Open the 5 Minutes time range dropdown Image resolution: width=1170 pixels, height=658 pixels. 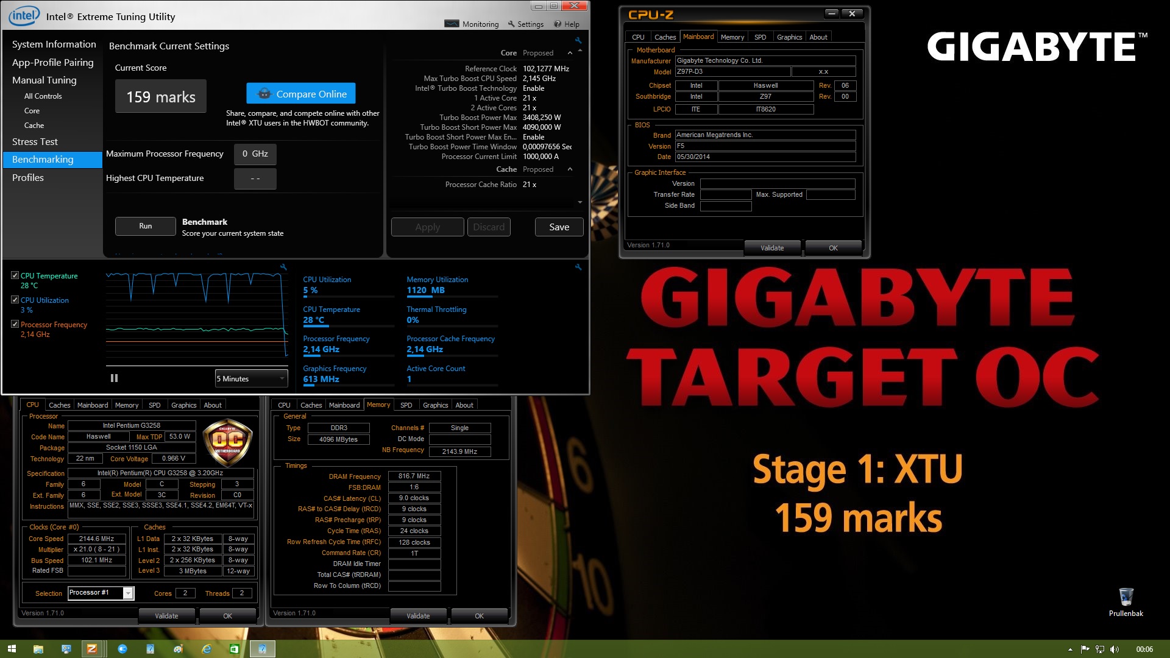[251, 378]
